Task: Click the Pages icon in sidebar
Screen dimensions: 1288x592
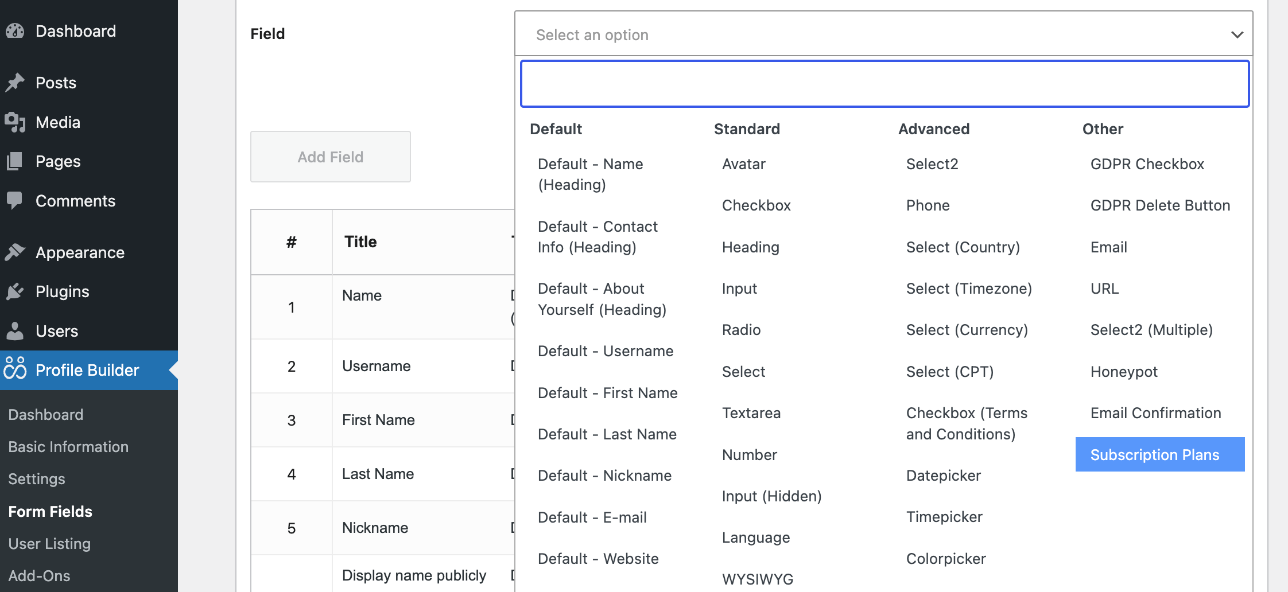Action: click(x=15, y=161)
